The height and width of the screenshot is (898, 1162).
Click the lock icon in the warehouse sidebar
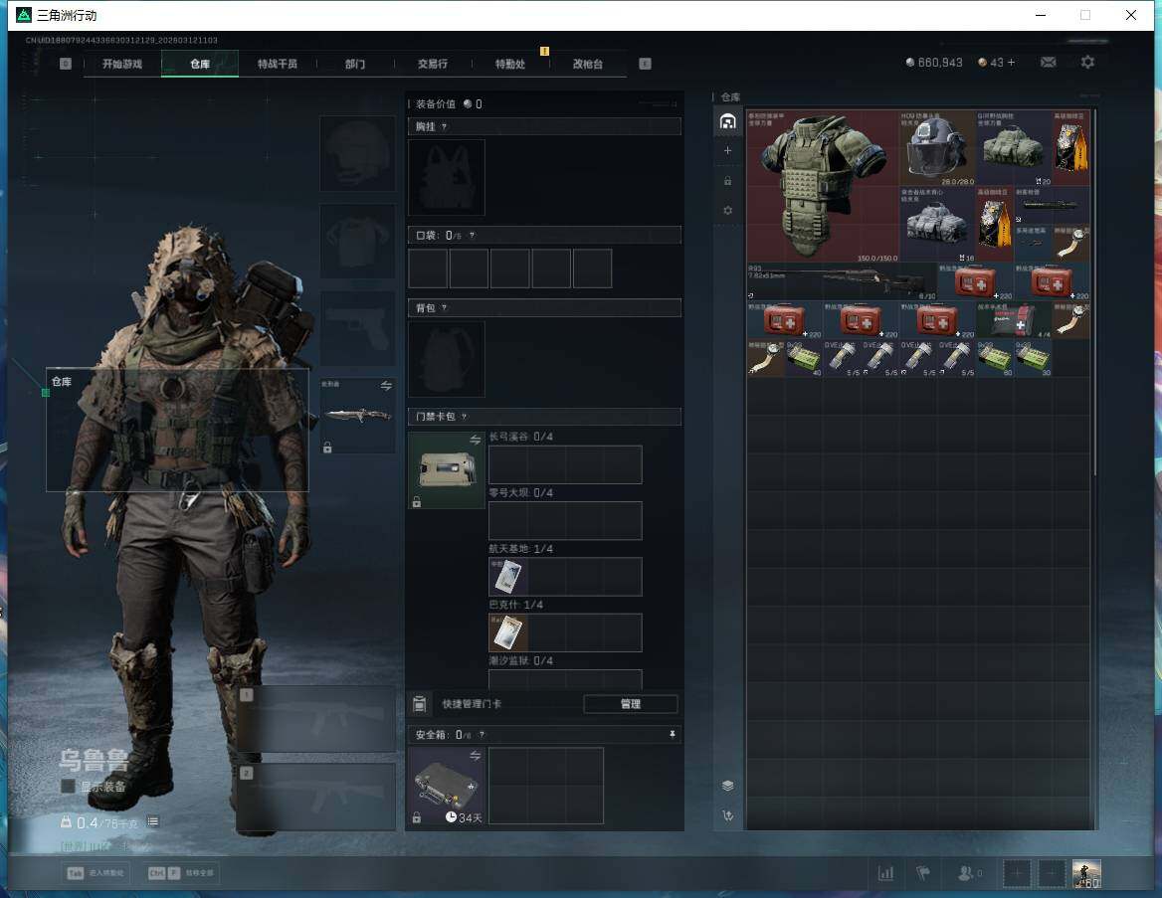[727, 181]
